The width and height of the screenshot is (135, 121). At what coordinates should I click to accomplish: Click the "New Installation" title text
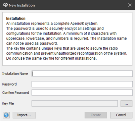(x=22, y=5)
